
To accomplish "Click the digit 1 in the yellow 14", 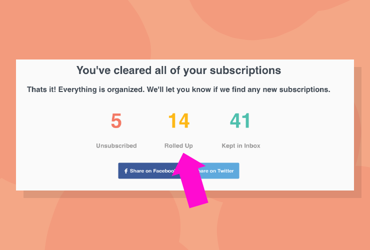I will [x=172, y=120].
